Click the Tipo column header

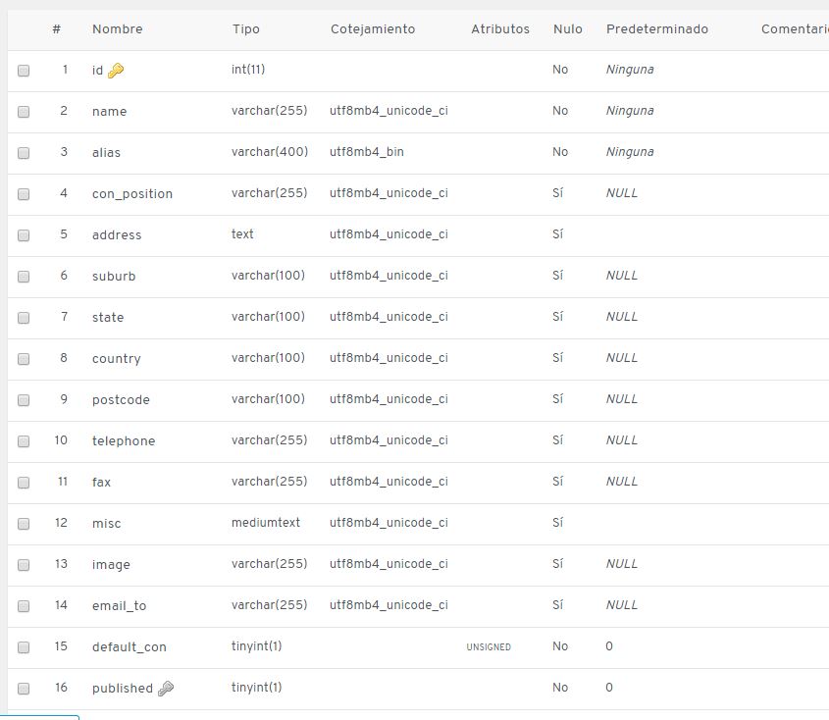pyautogui.click(x=245, y=29)
